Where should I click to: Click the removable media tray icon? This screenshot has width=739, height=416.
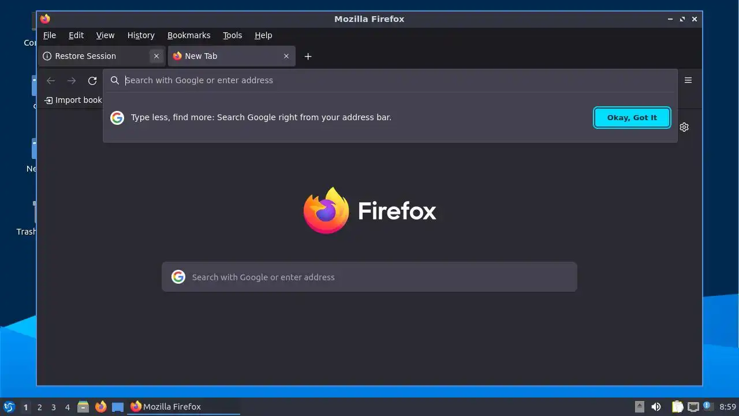[x=640, y=407]
